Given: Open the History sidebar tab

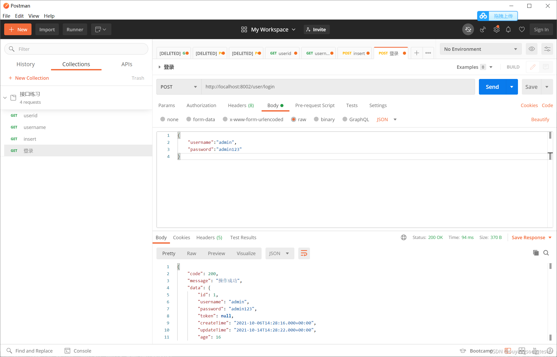Looking at the screenshot, I should click(26, 64).
